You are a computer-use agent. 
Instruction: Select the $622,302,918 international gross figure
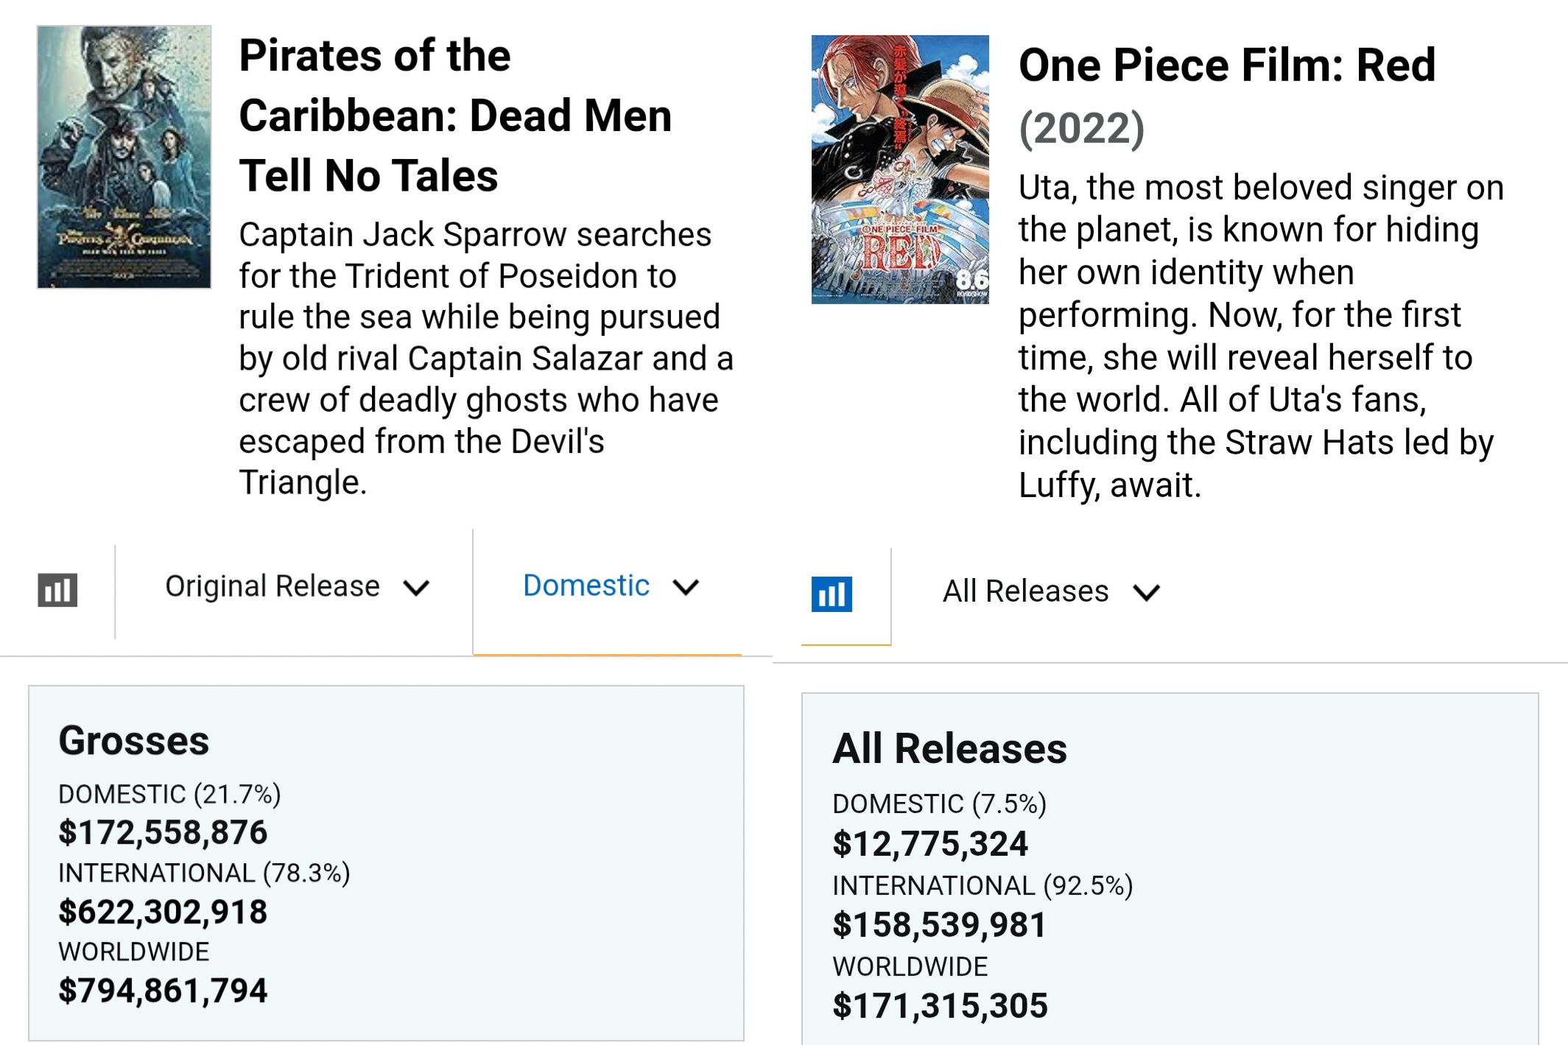coord(163,912)
